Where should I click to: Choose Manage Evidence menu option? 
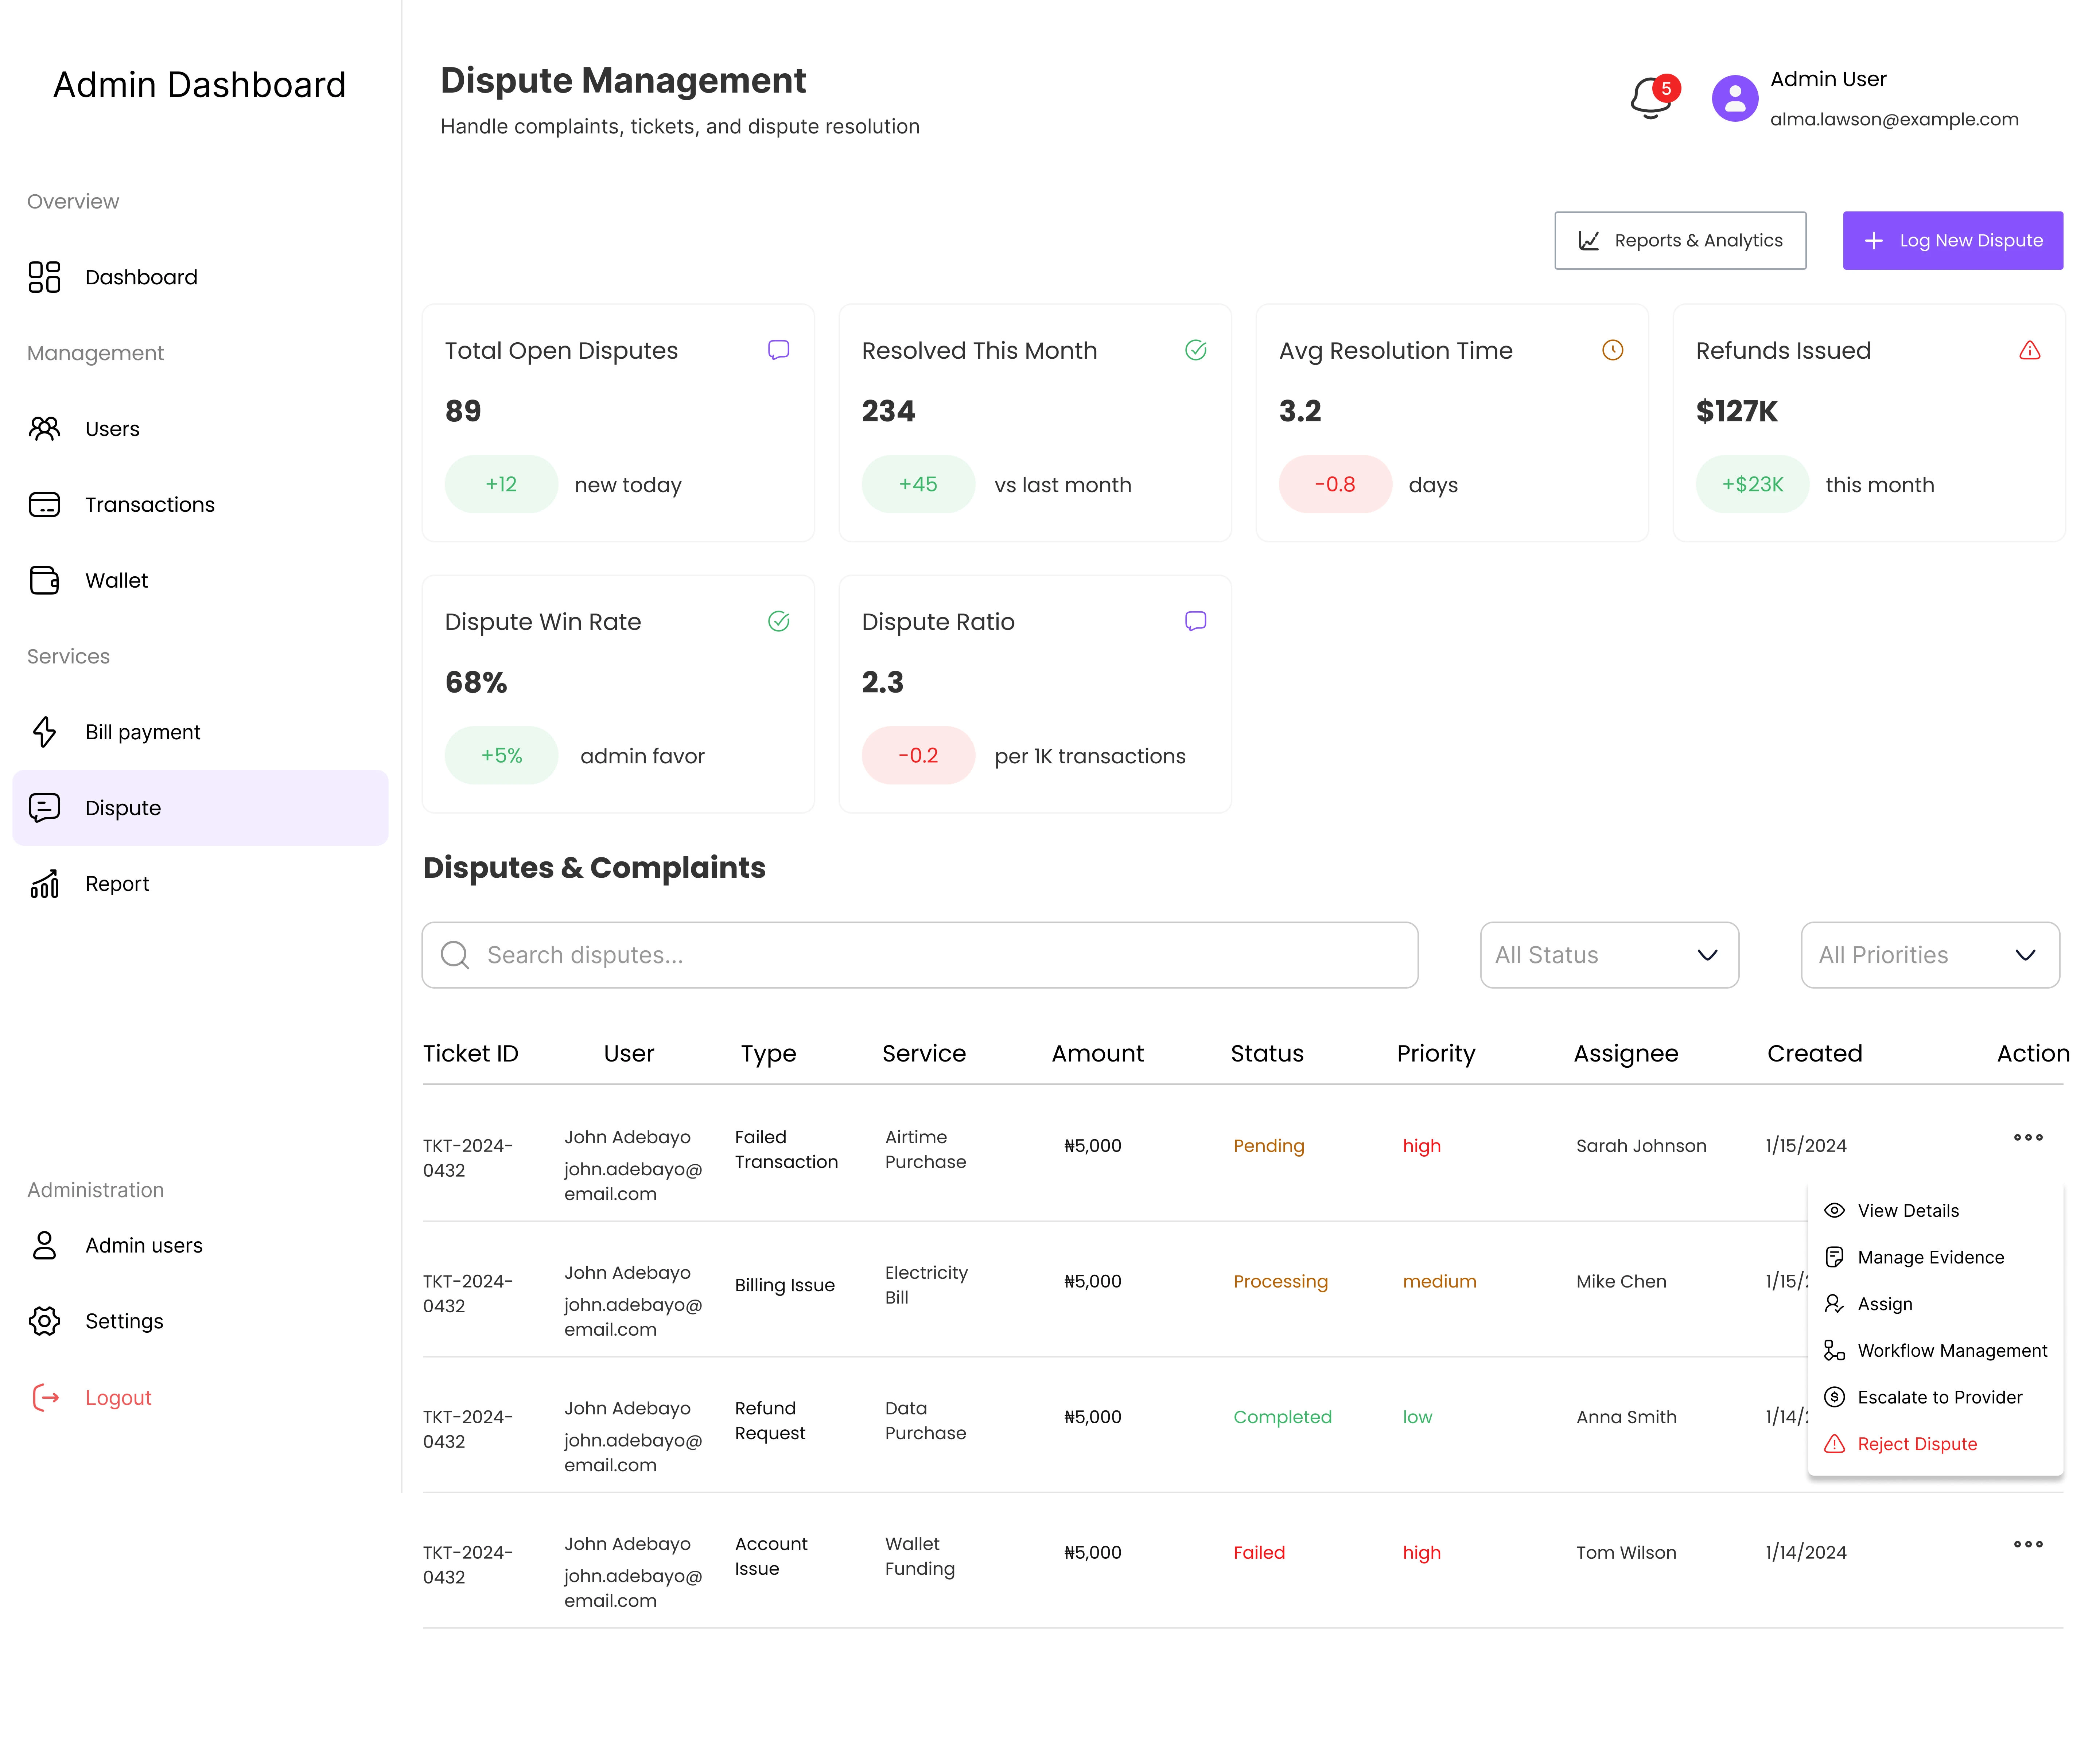coord(1930,1257)
